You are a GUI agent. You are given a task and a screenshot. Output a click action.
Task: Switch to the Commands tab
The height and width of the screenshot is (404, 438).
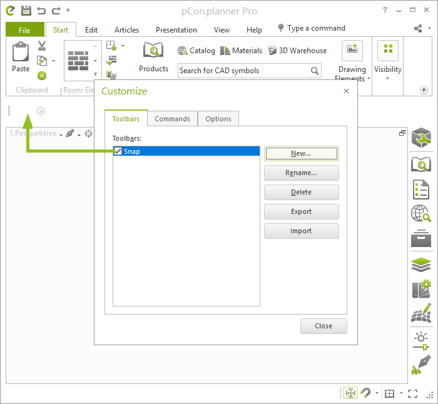[172, 119]
